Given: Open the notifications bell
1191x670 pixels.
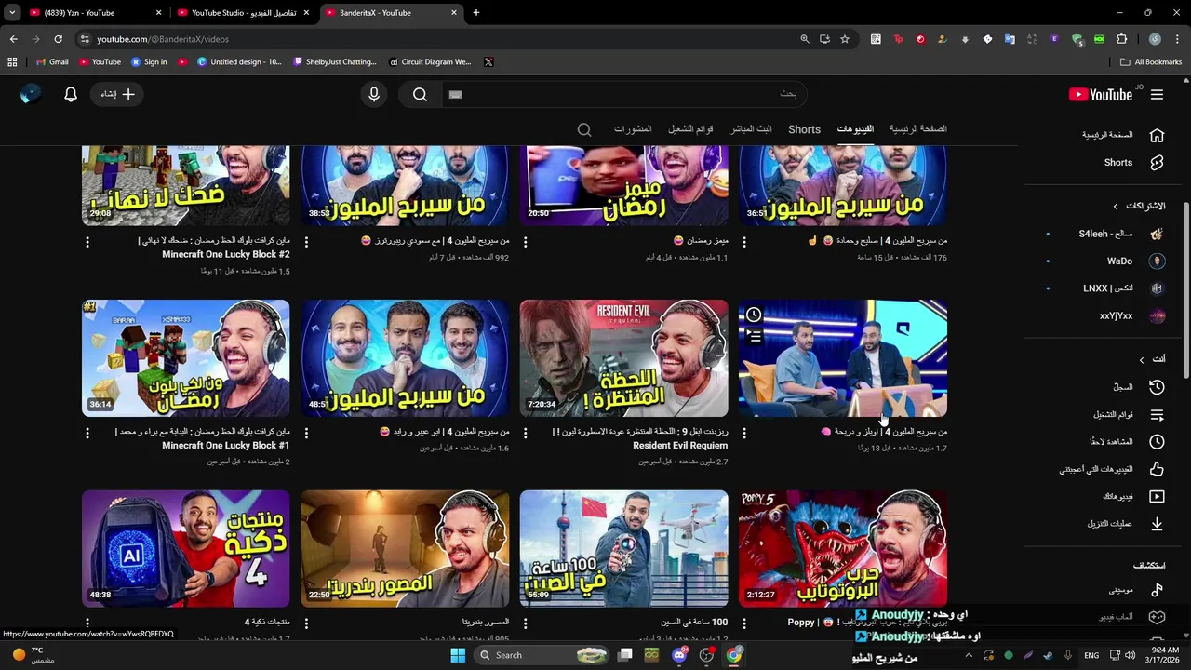Looking at the screenshot, I should [71, 94].
